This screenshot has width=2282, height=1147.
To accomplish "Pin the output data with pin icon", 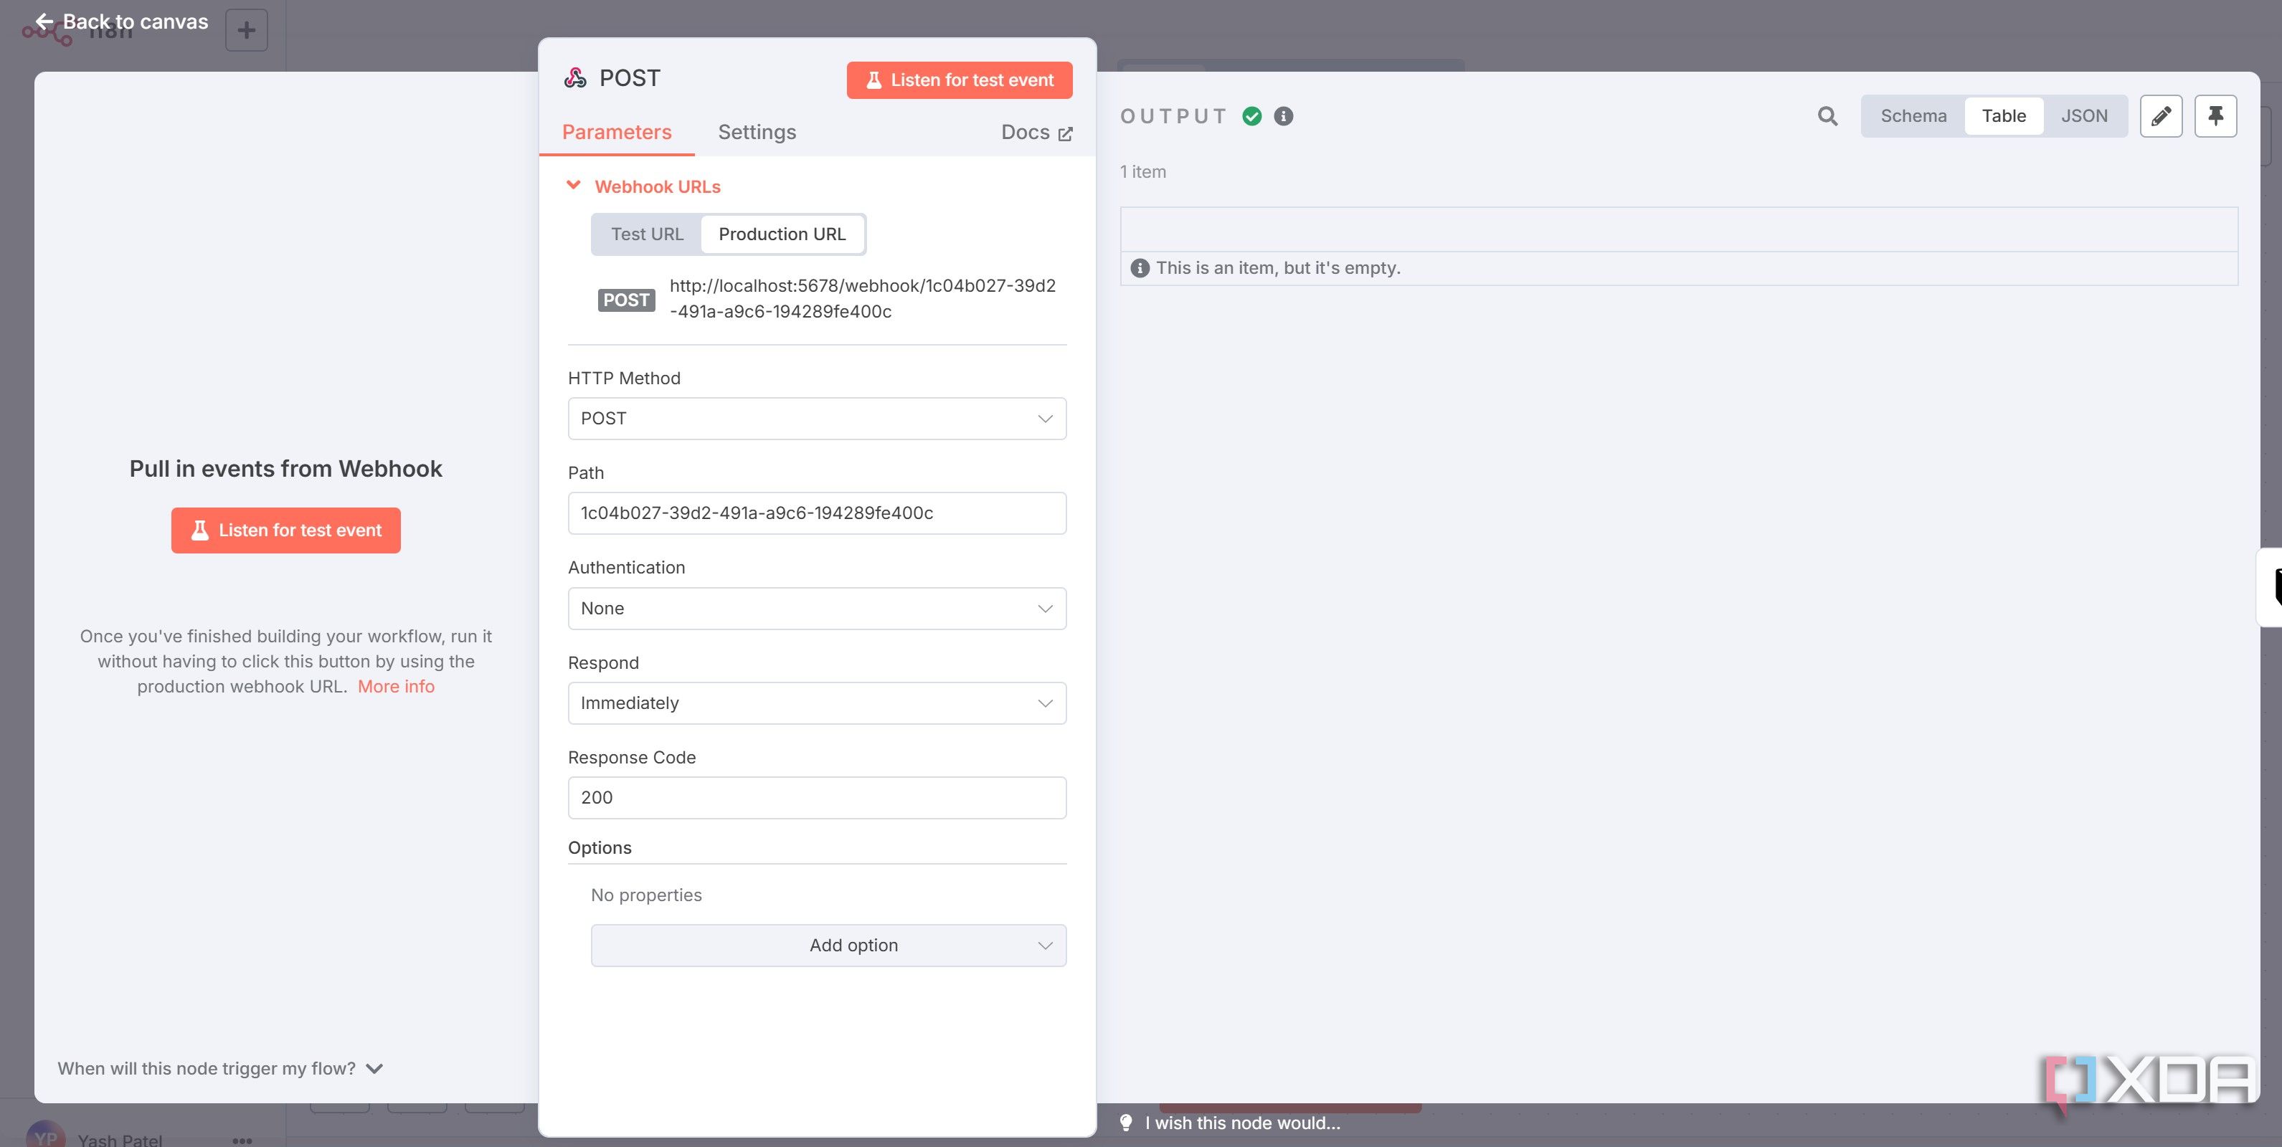I will pos(2215,116).
